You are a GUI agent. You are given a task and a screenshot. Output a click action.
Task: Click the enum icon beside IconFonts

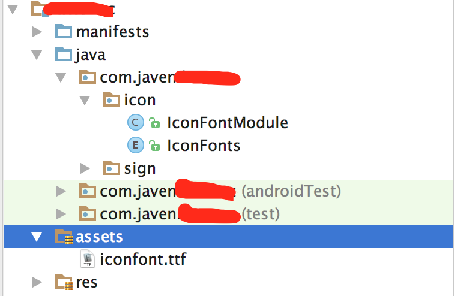136,145
